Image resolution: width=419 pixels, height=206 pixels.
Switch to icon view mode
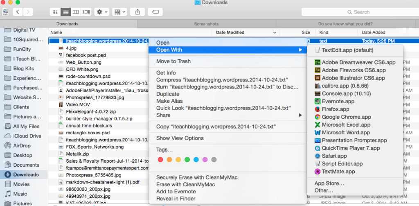point(55,12)
